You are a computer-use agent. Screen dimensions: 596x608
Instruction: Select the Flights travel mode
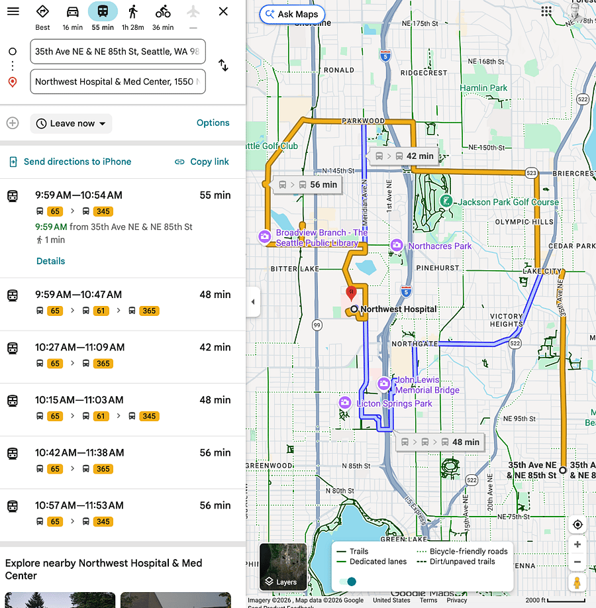(x=193, y=17)
